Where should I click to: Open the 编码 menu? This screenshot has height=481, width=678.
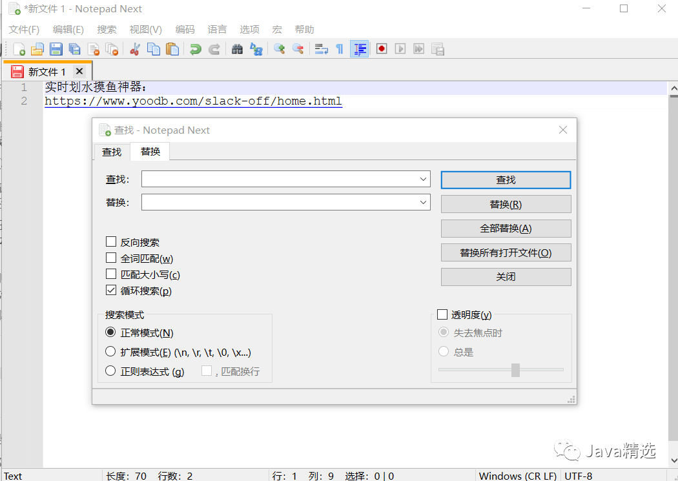coord(185,30)
